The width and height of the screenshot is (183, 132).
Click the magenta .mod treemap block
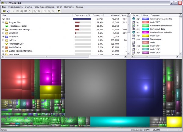(50, 73)
